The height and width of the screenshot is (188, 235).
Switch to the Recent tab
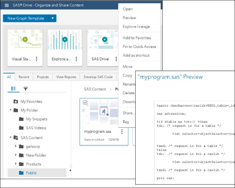click(24, 77)
